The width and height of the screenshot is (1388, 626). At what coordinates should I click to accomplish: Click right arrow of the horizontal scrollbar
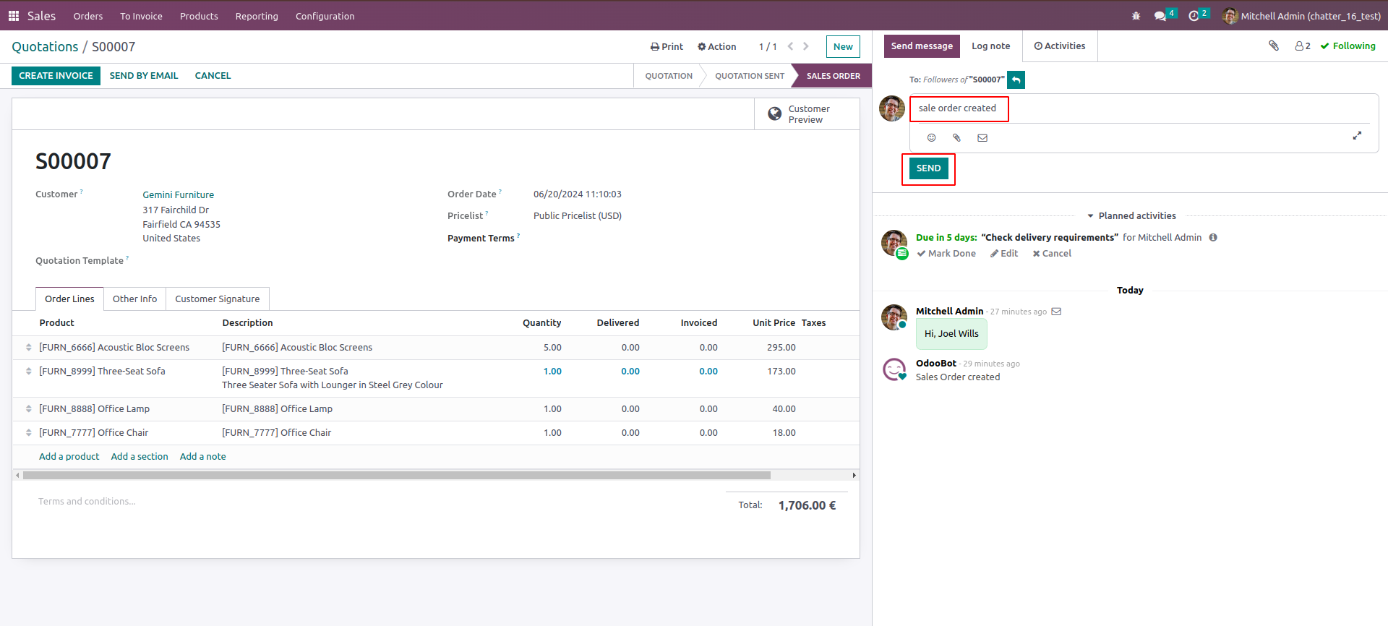tap(854, 476)
